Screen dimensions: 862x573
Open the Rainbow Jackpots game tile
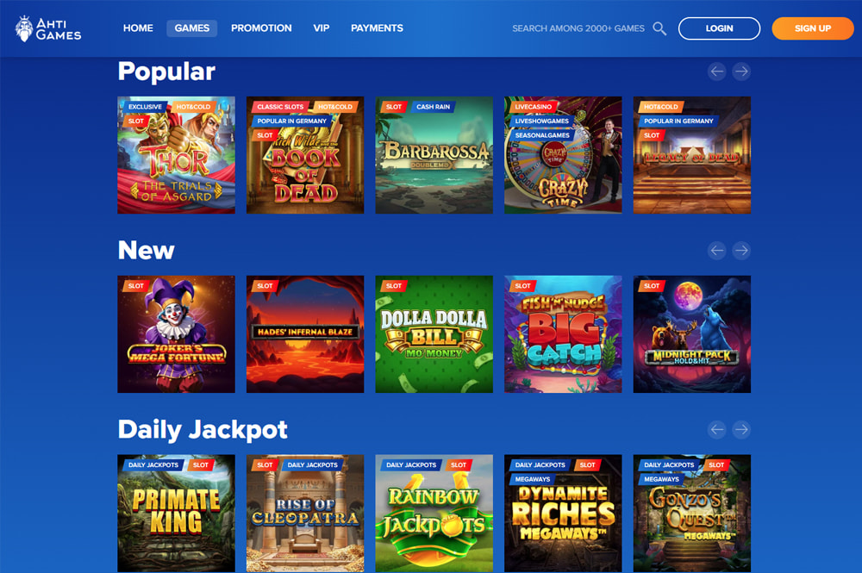click(x=434, y=514)
